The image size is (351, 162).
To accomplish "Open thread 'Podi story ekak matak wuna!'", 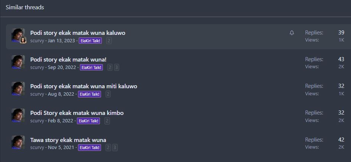I will pos(68,60).
